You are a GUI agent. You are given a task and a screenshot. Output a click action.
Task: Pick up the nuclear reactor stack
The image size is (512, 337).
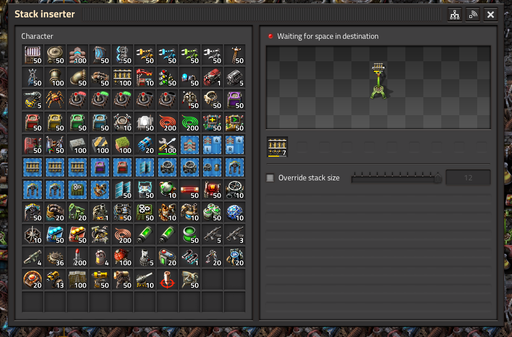point(167,190)
